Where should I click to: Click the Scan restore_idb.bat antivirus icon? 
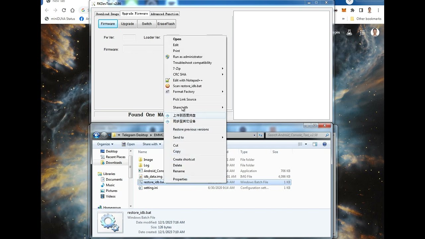(x=167, y=86)
